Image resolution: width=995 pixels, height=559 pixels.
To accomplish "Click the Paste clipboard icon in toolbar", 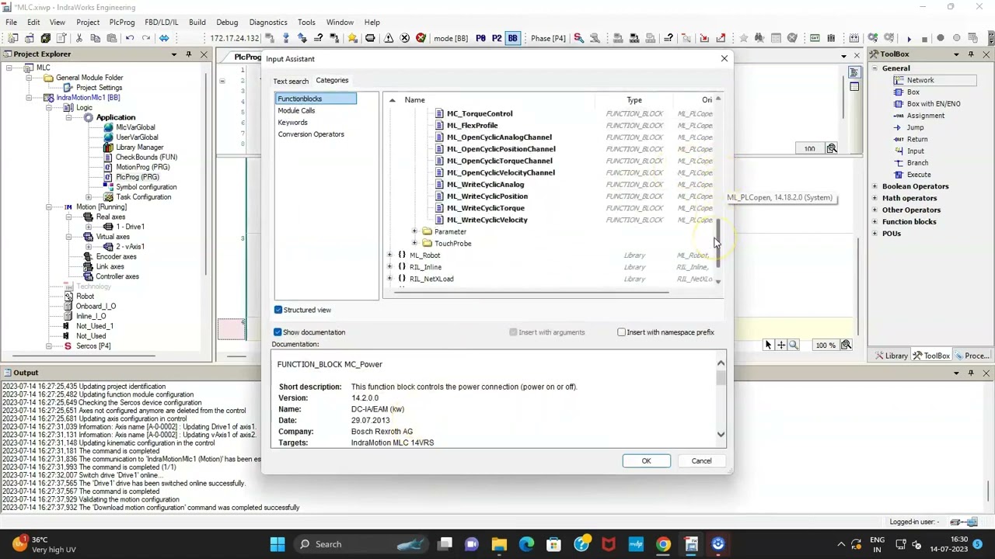I will pyautogui.click(x=112, y=38).
